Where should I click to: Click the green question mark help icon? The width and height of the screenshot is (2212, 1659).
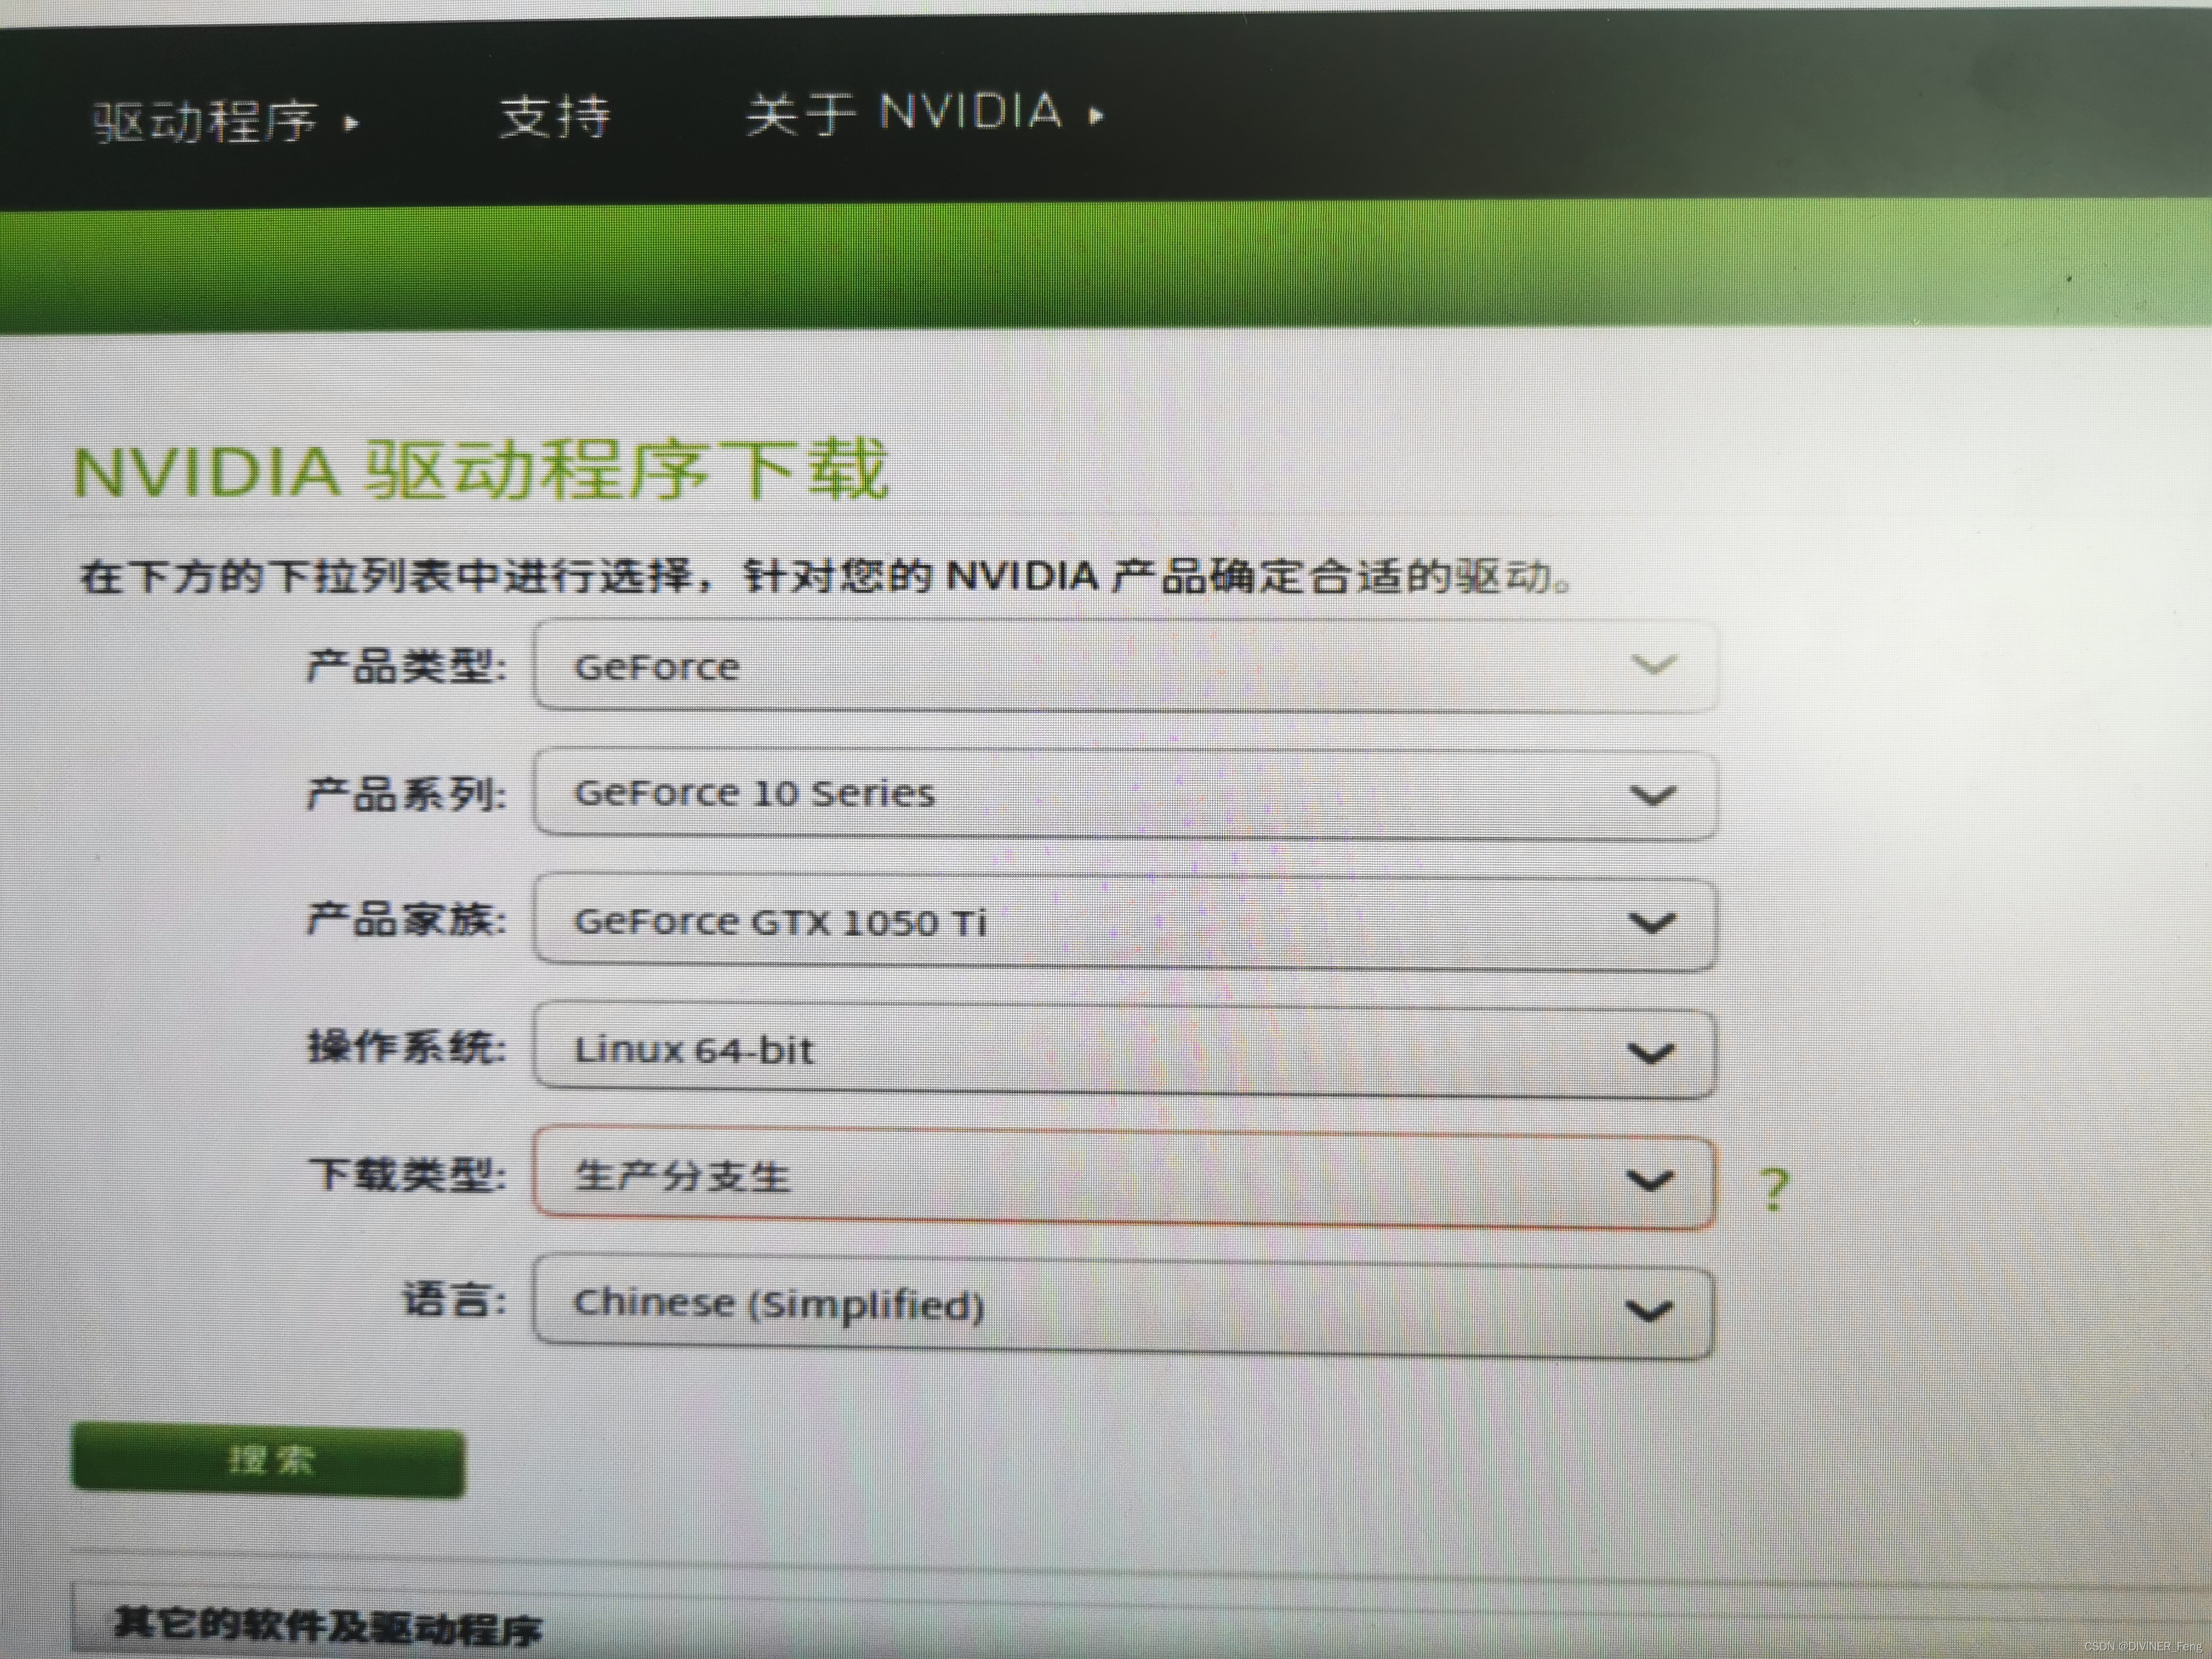pos(1774,1190)
